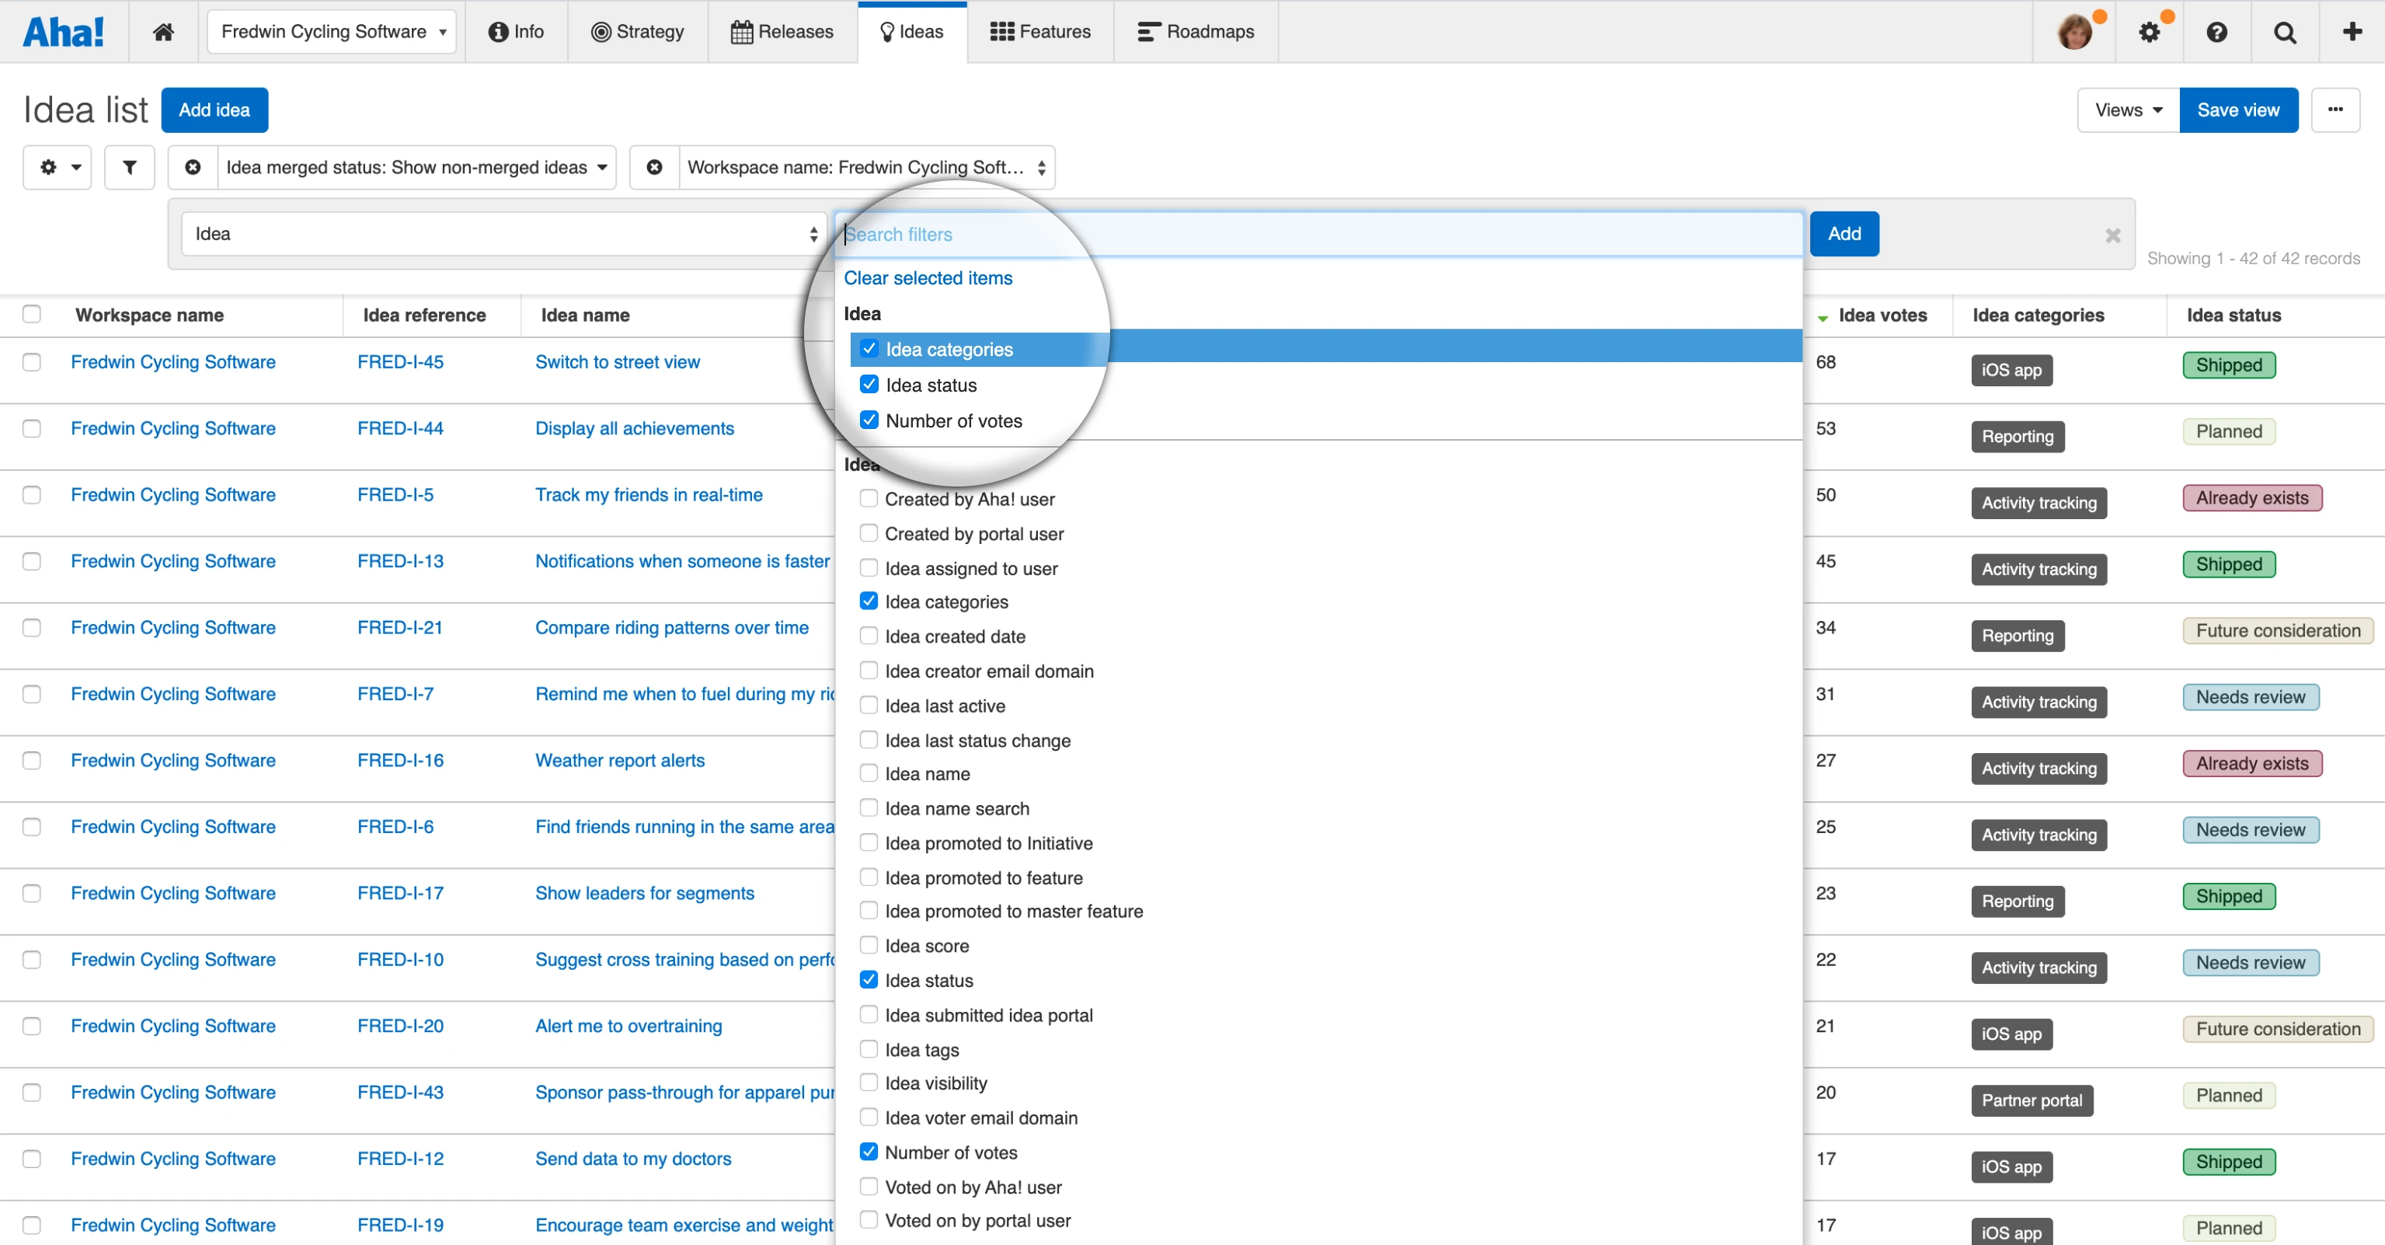This screenshot has height=1245, width=2385.
Task: Click the Add idea button
Action: tap(214, 110)
